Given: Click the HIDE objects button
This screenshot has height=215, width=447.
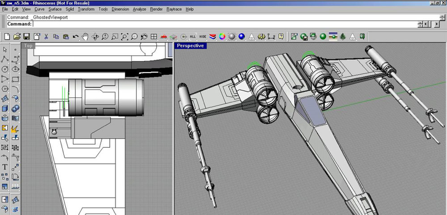Looking at the screenshot, I should (x=203, y=36).
